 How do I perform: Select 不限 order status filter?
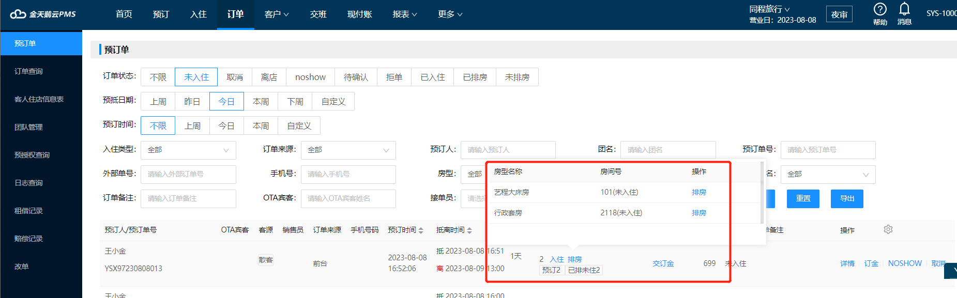coord(158,77)
